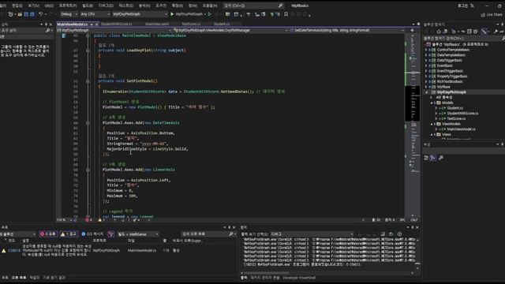Toggle the highlighted view icon in Solution Explorer toolbar

click(484, 32)
